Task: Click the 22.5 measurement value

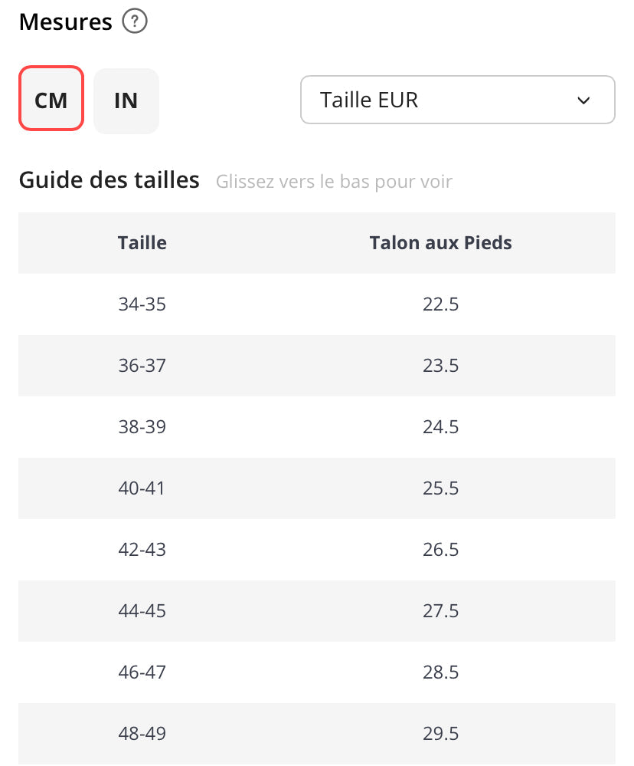Action: coord(440,304)
